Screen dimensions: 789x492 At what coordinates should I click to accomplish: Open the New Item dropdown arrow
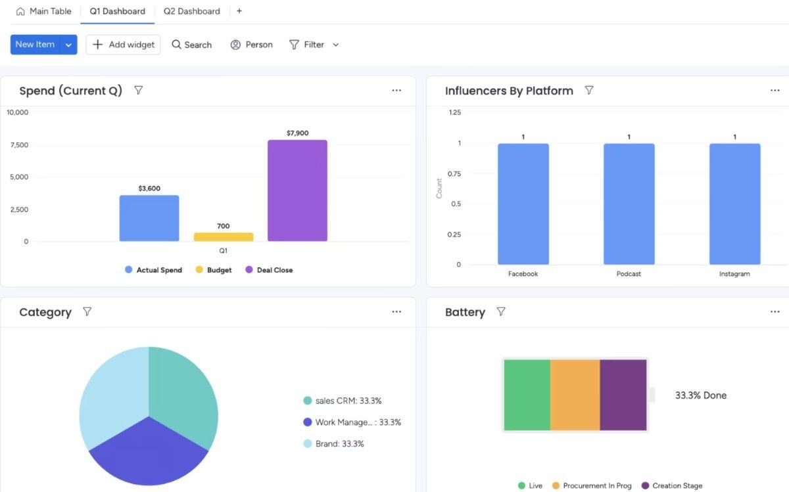point(68,44)
